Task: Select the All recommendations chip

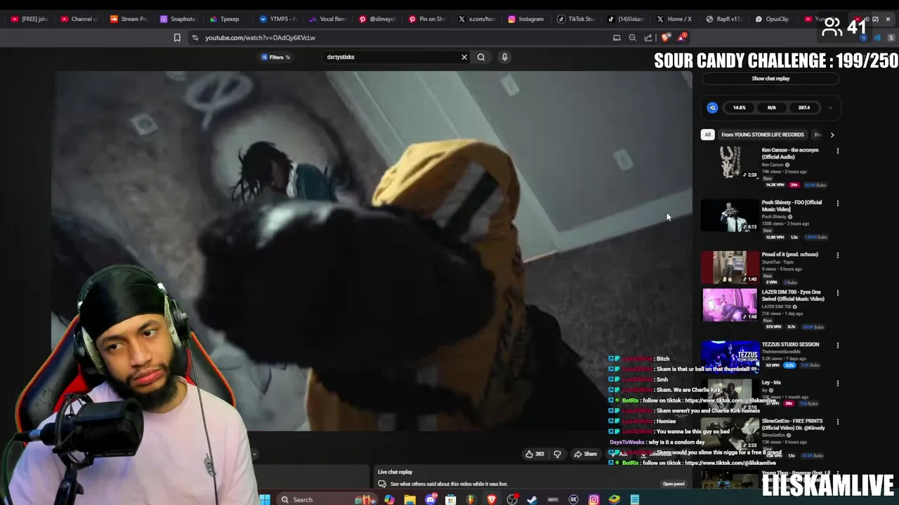Action: [x=707, y=135]
